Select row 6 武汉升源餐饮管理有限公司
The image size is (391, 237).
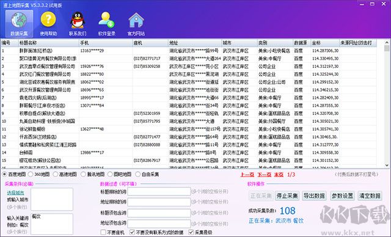[45, 90]
